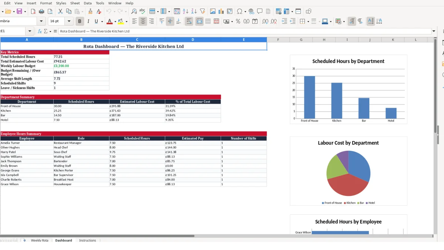Click the Print icon
Screen dimensions: 444x250
[41, 11]
